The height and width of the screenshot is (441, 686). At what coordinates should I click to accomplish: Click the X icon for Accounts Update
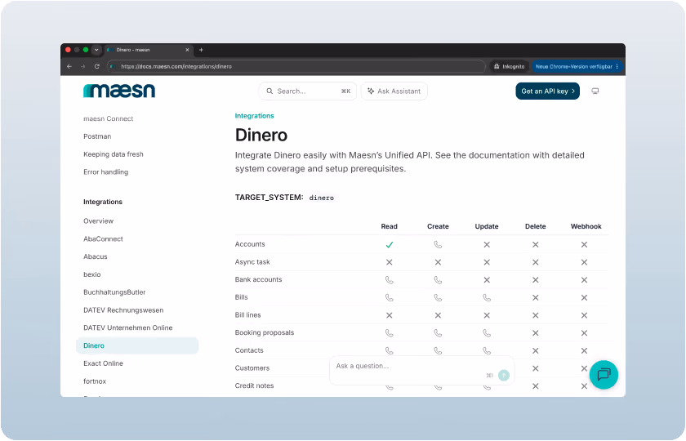pos(487,244)
